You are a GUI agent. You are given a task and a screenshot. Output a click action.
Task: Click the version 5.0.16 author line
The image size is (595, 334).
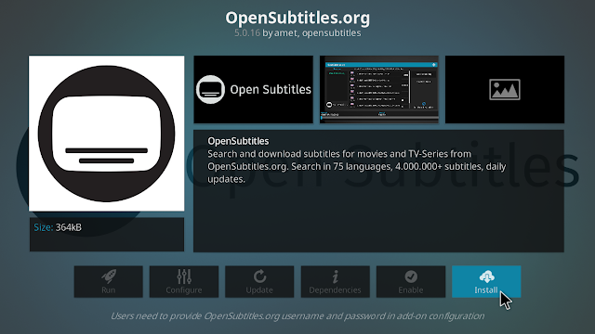point(297,33)
